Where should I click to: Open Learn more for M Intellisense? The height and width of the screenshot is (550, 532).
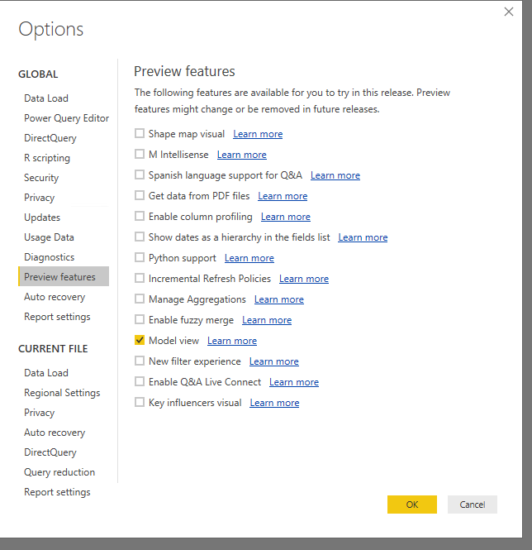[x=242, y=155]
